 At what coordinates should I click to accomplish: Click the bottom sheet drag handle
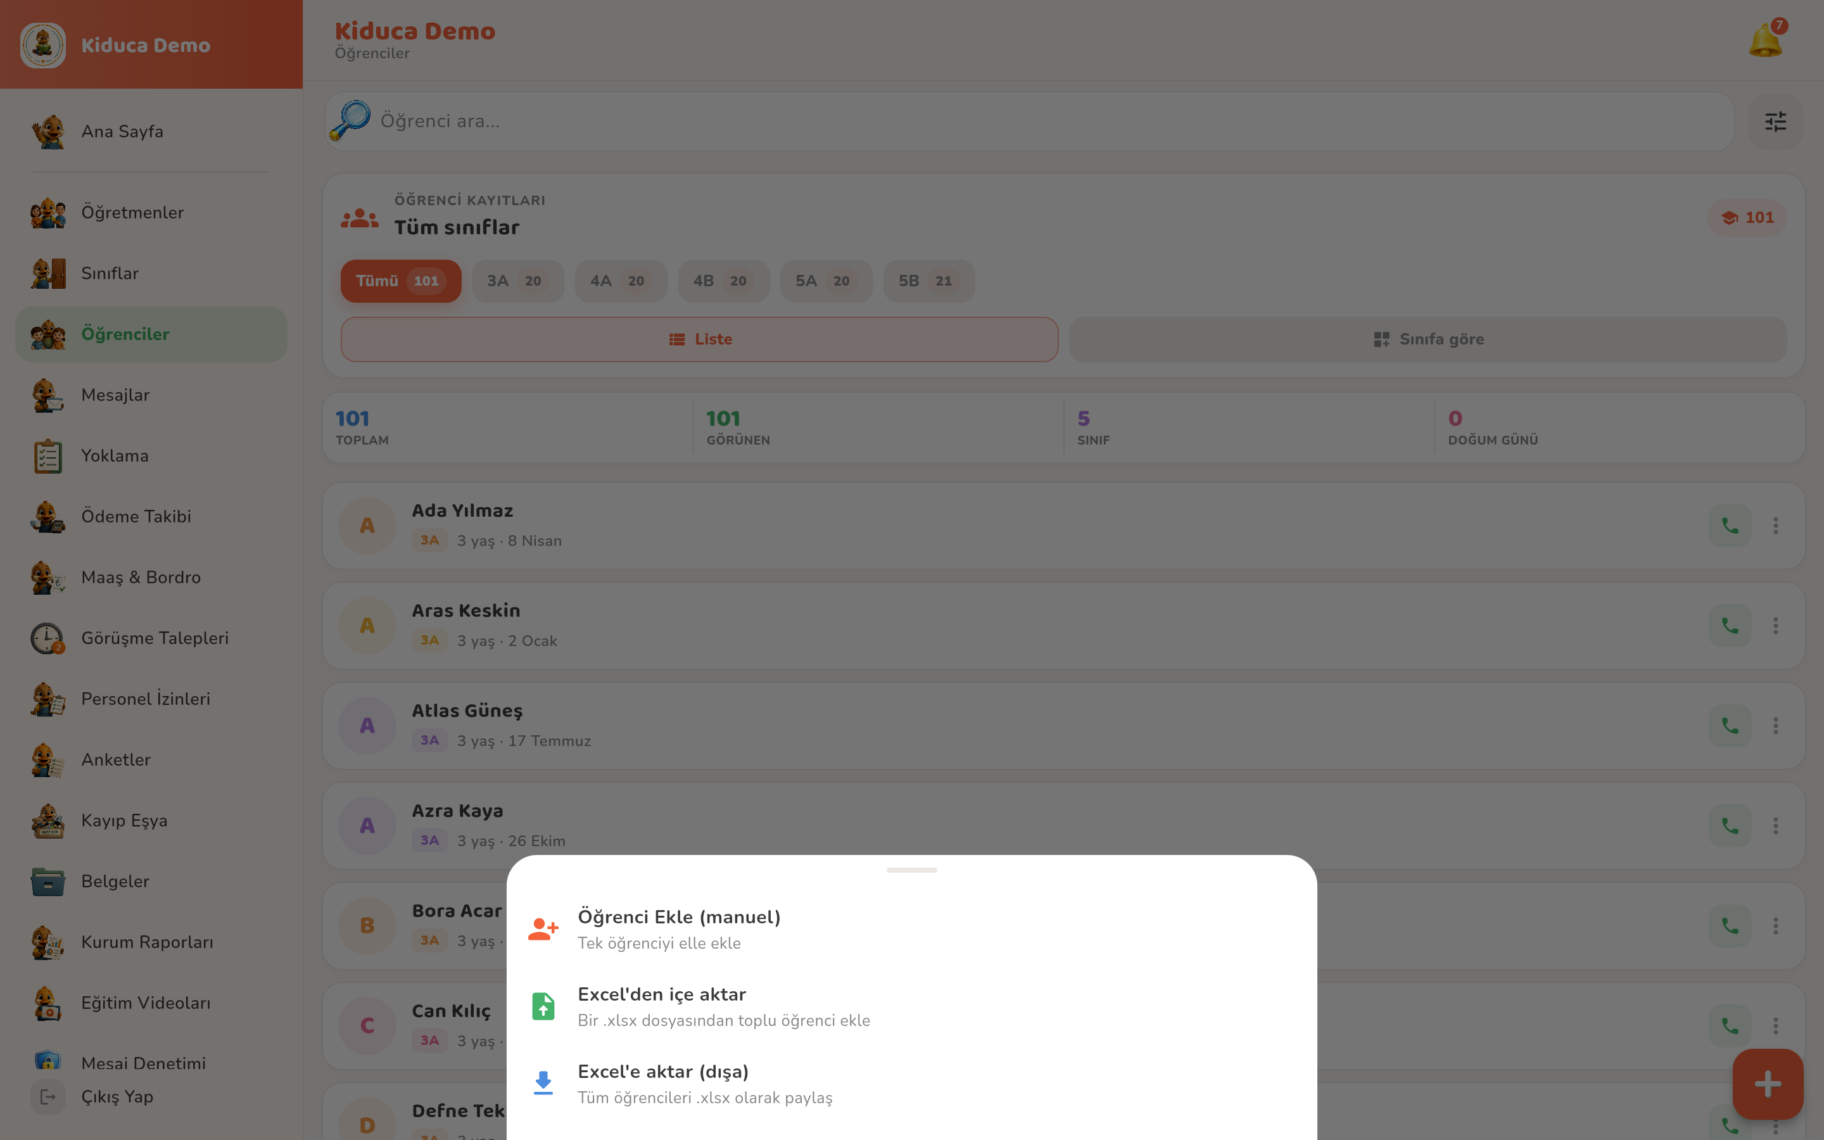point(912,870)
